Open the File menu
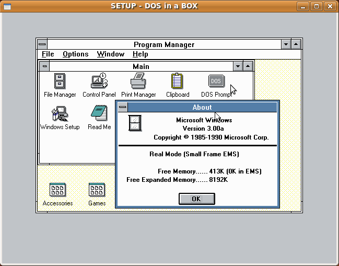Viewport: 339px width, 266px height. tap(48, 54)
